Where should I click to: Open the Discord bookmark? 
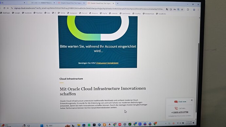83,13
